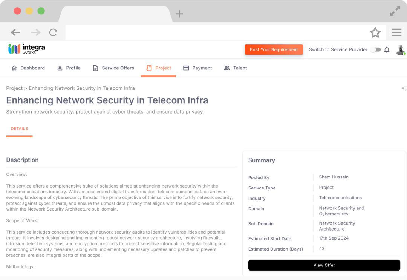Click the Project breadcrumb link

[14, 88]
